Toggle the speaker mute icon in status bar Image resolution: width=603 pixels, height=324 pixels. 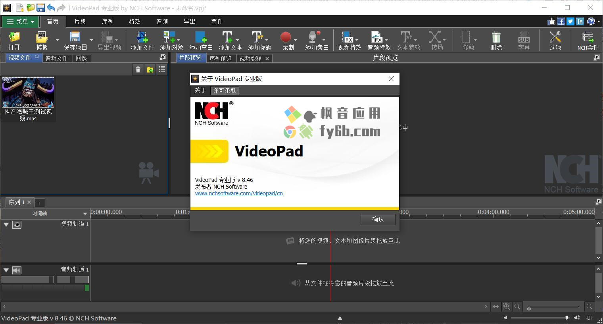click(x=577, y=318)
